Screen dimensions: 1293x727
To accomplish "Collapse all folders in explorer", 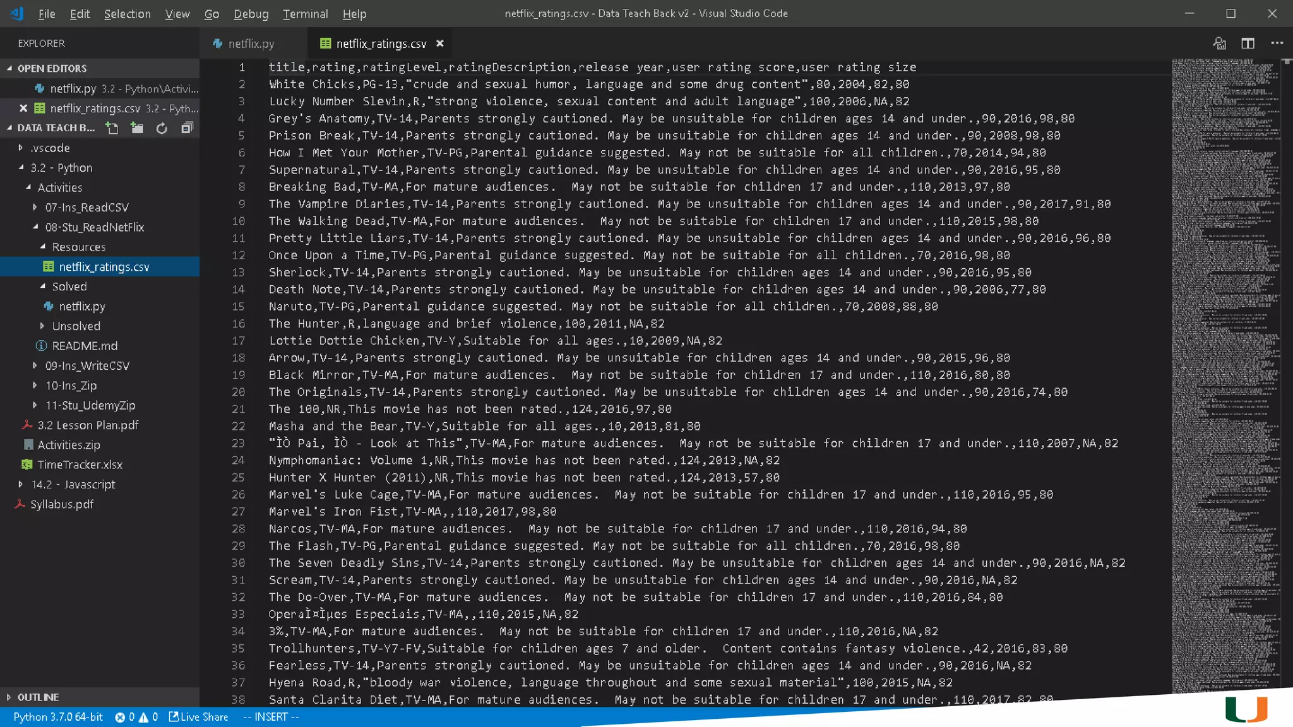I will (187, 128).
